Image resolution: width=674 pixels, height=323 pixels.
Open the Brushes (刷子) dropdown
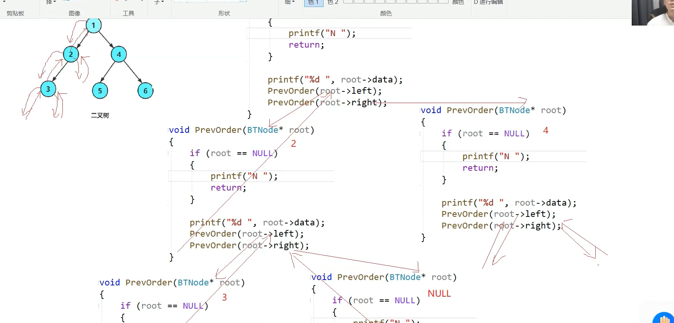click(159, 2)
